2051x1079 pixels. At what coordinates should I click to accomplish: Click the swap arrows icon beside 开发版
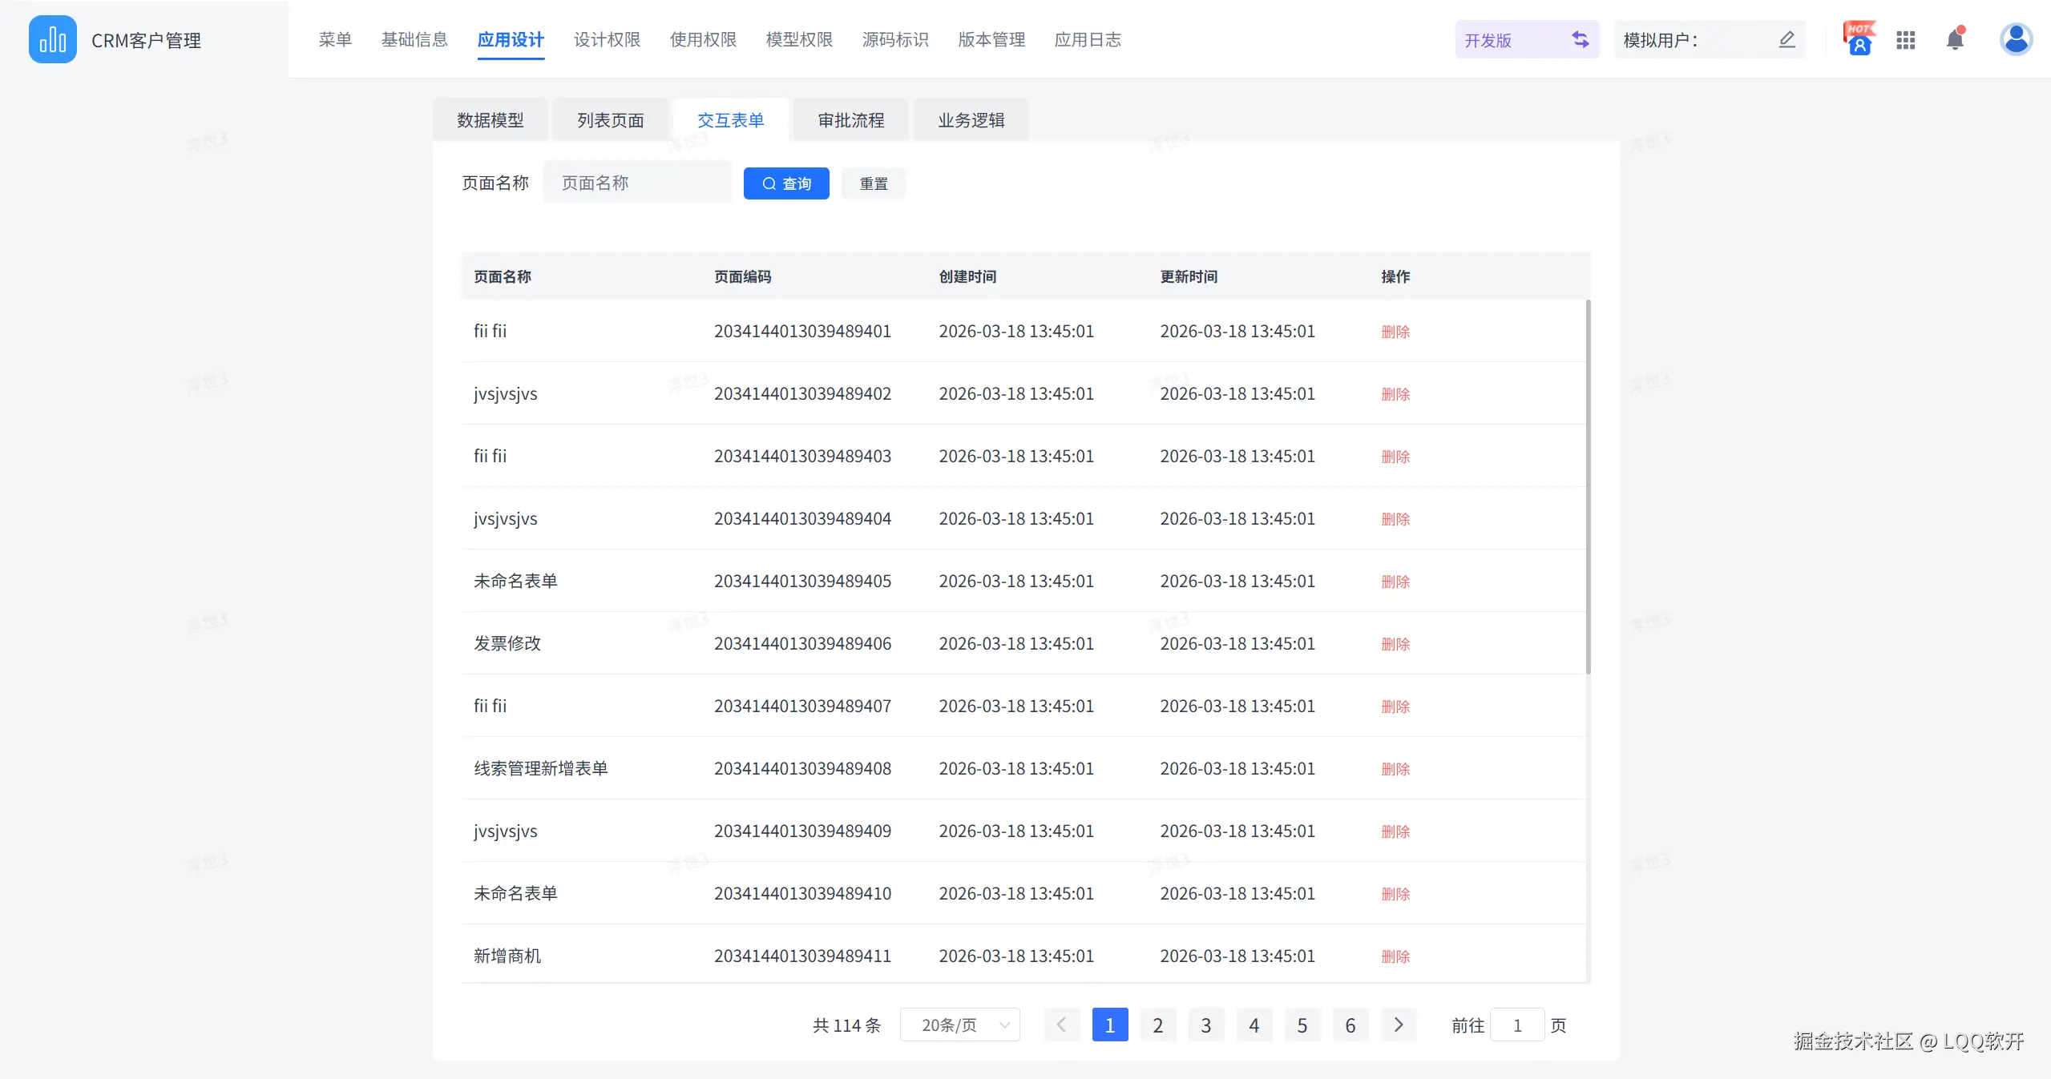1580,39
